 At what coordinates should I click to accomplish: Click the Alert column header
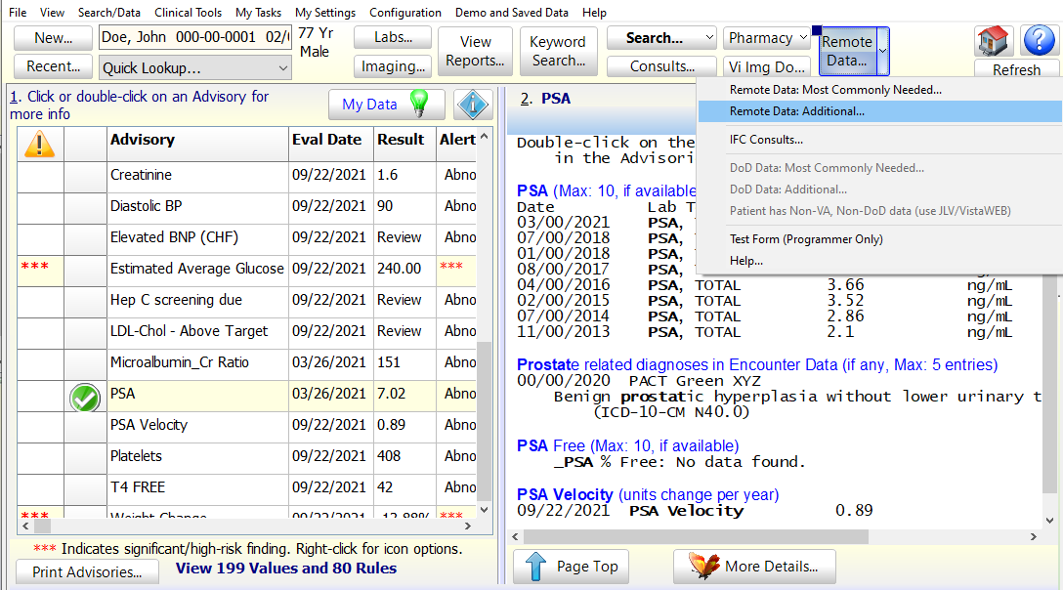457,144
